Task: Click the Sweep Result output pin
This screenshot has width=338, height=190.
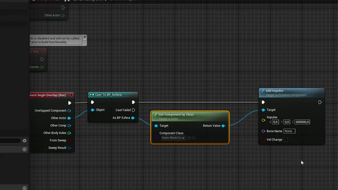Action: pyautogui.click(x=69, y=148)
